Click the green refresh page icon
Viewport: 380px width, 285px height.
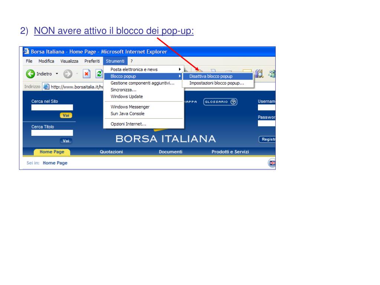pos(99,74)
